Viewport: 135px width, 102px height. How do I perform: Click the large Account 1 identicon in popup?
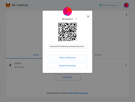[67, 12]
